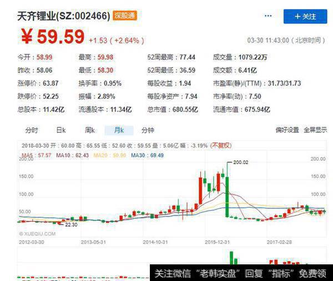Click 市盈率 value 31.73/31.73
This screenshot has width=333, height=281.
pos(284,83)
